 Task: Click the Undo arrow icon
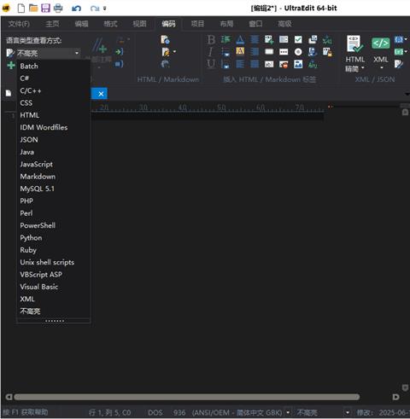point(76,9)
